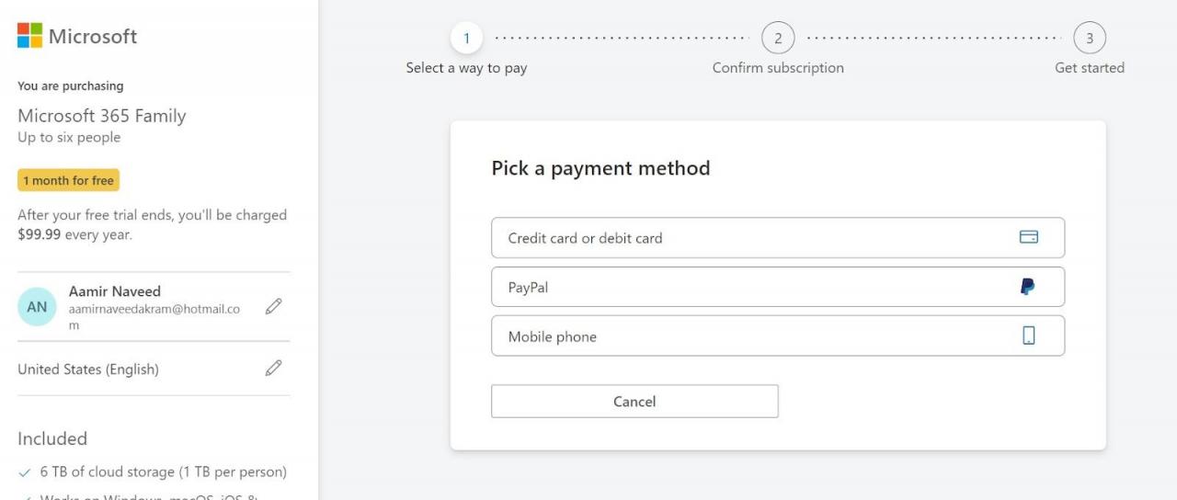Click the 1 month for free badge
Image resolution: width=1177 pixels, height=500 pixels.
pyautogui.click(x=69, y=180)
